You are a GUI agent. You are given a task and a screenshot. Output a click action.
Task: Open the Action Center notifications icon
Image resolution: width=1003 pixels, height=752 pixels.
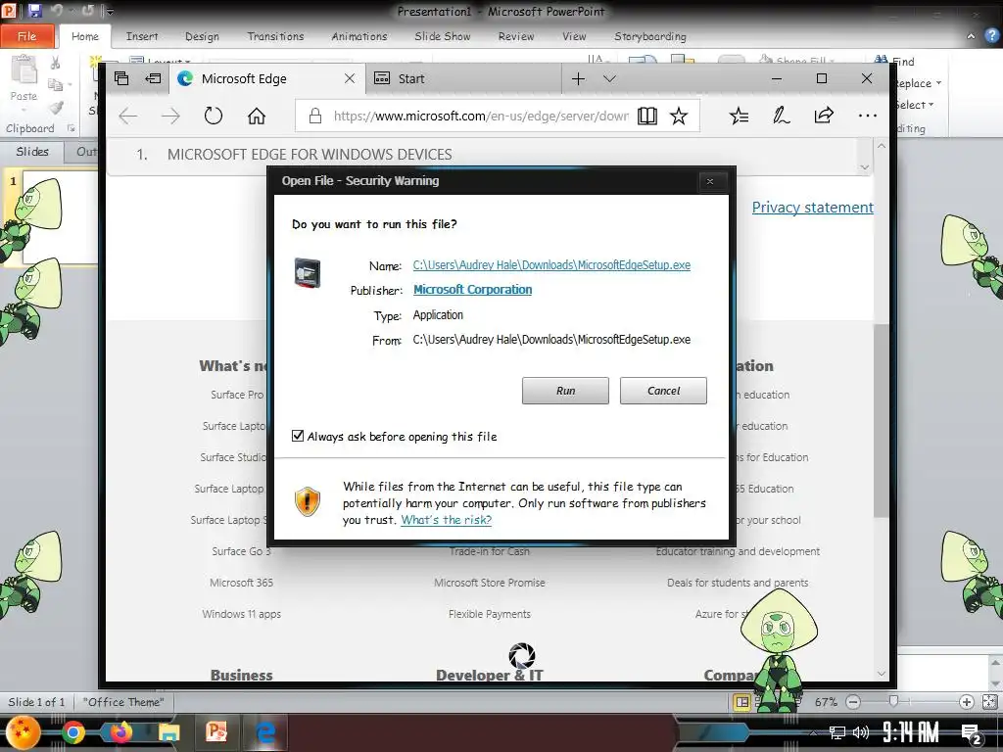pos(971,733)
